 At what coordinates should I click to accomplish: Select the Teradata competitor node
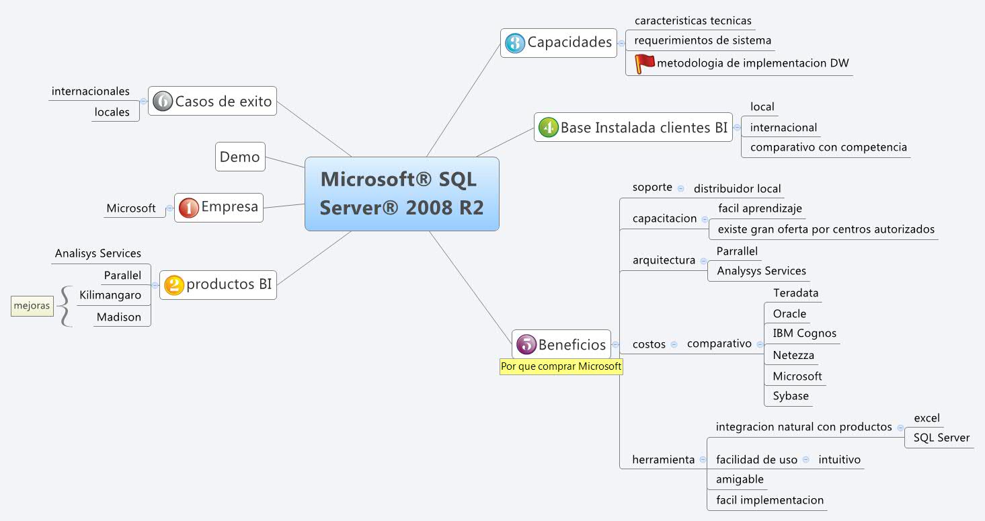[x=797, y=292]
